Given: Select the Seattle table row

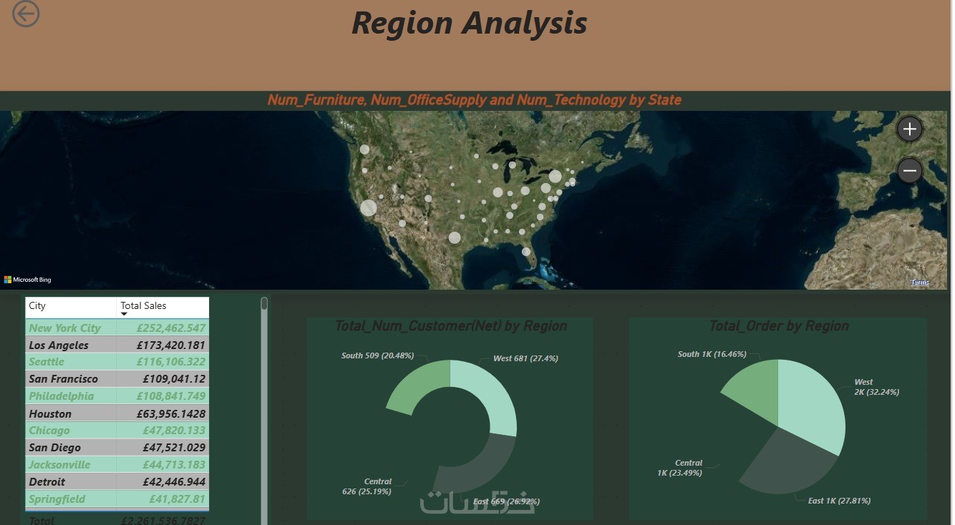Looking at the screenshot, I should [x=117, y=362].
